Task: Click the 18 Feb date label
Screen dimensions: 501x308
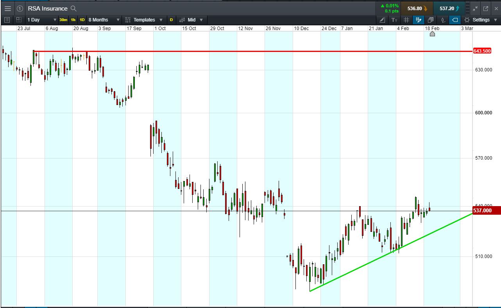Action: click(x=432, y=28)
